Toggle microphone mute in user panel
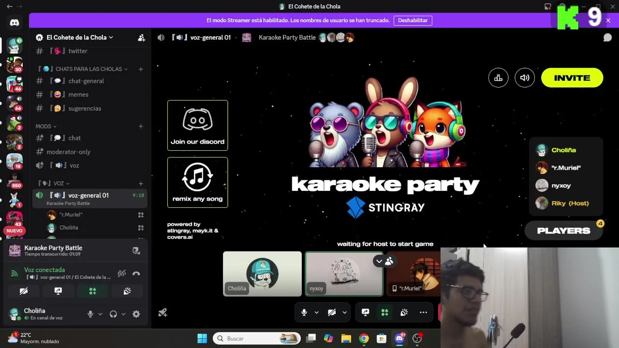 (x=90, y=314)
